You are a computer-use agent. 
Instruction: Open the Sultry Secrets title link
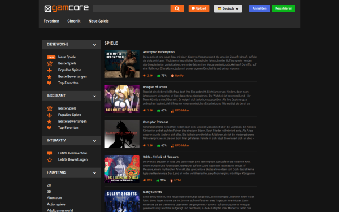tap(152, 192)
